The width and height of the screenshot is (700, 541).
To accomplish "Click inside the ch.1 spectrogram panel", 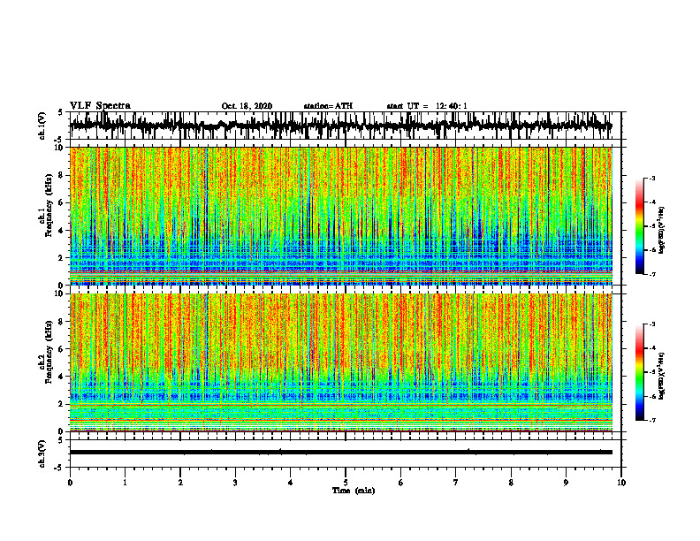I will pos(340,216).
